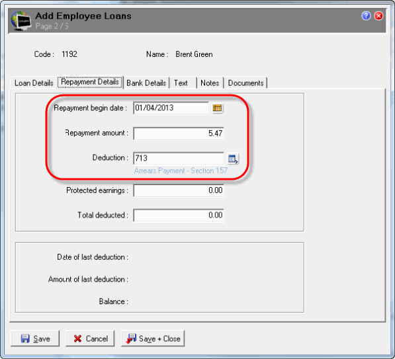Click the Save + Close button
This screenshot has height=359, width=395.
coord(153,339)
